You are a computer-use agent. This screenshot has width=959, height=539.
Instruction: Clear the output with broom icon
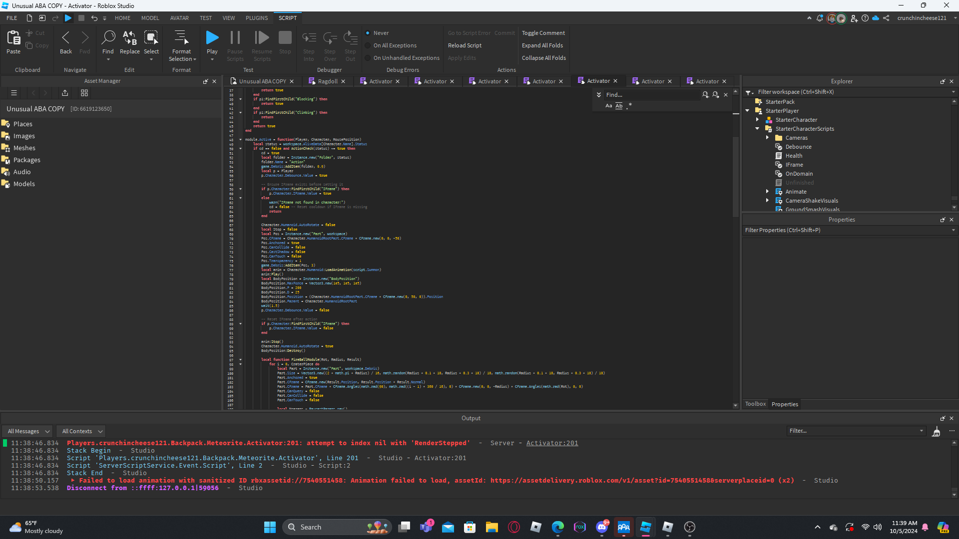tap(936, 432)
